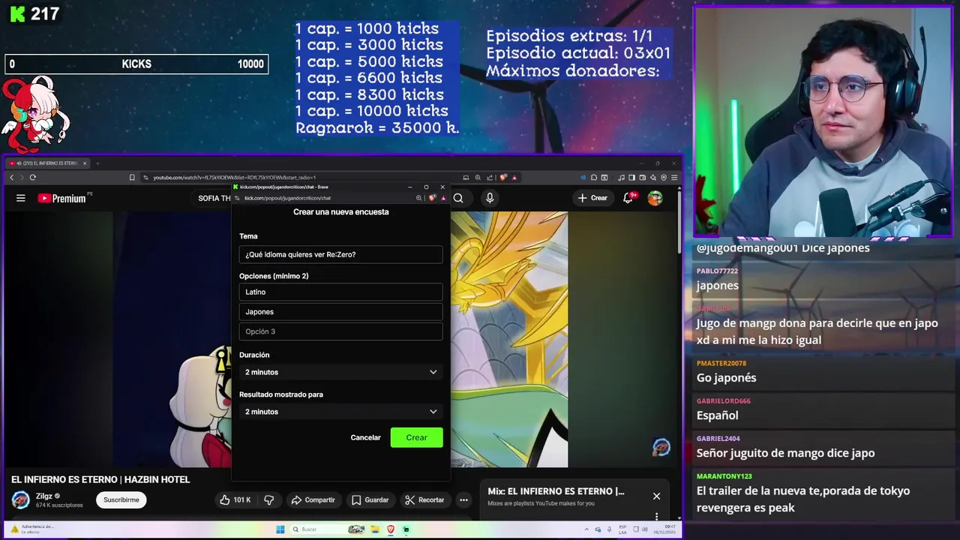Open the Brave VPN shield icon
Viewport: 960px width, 540px height.
(x=664, y=178)
